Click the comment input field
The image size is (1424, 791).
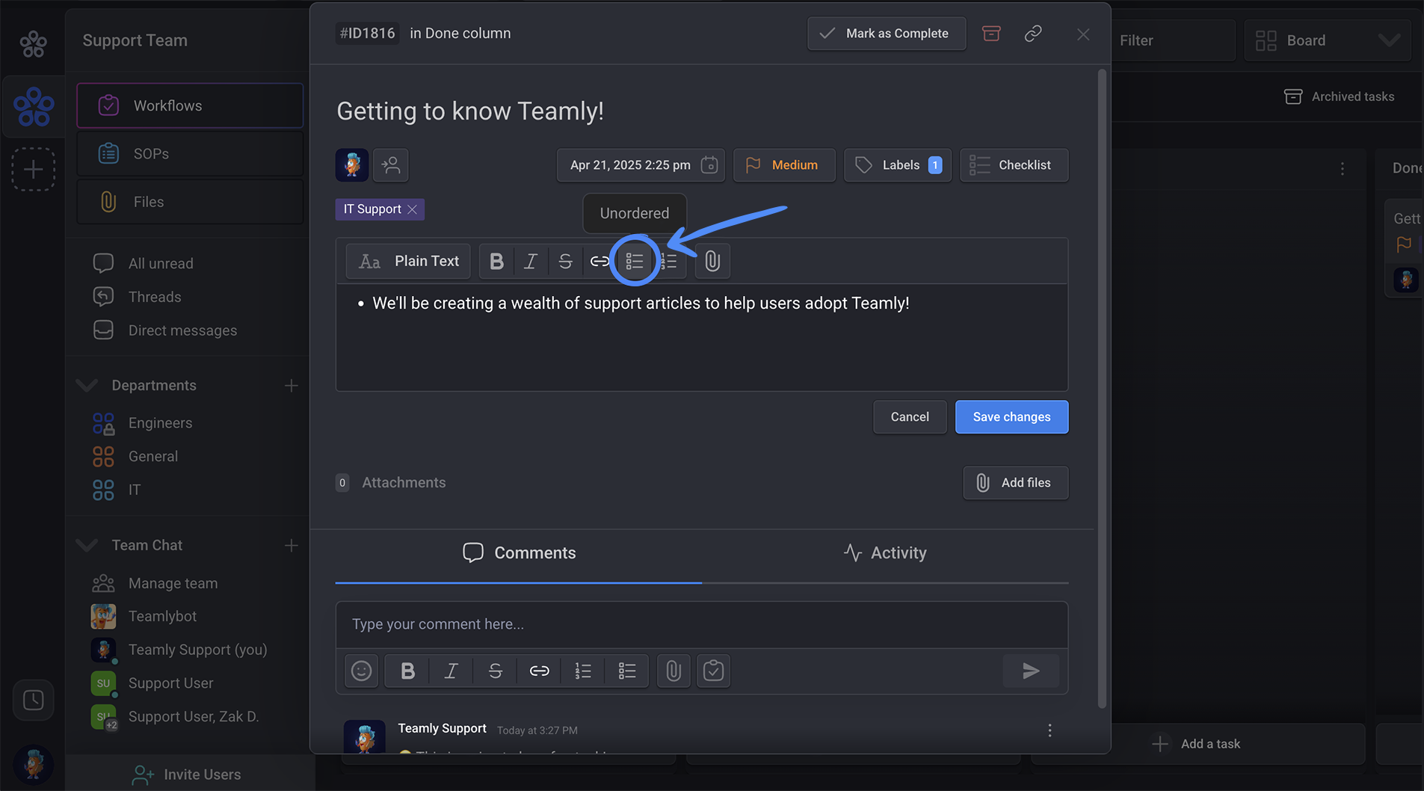[701, 624]
